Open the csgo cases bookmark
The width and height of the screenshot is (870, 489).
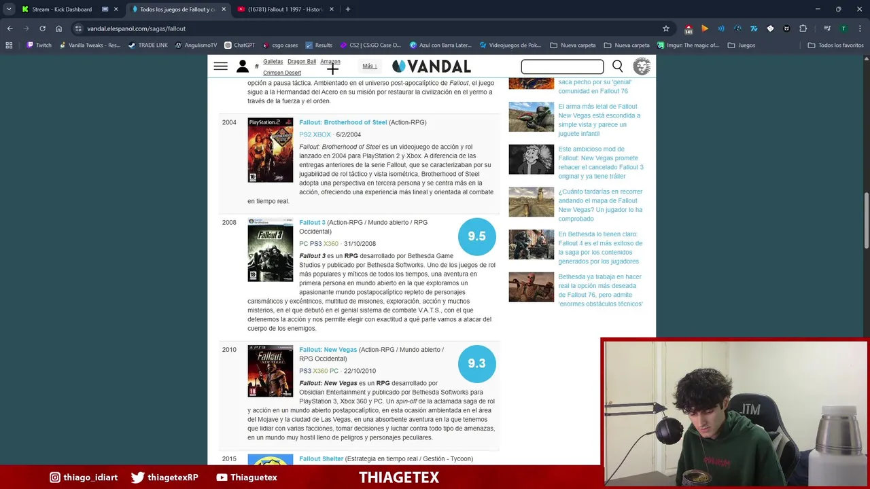tap(280, 46)
